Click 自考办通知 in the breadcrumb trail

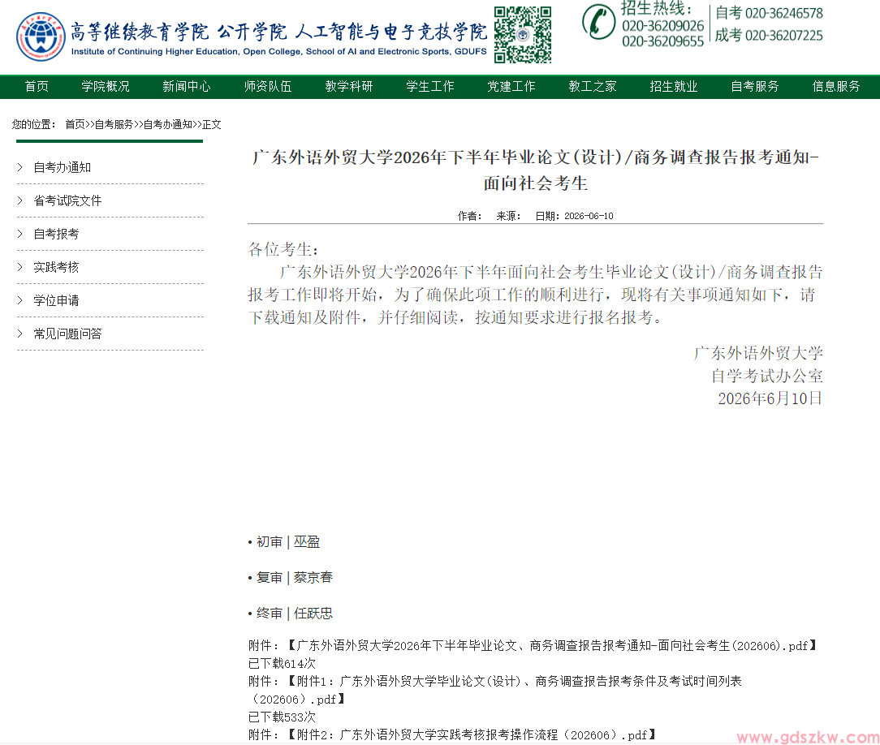168,124
